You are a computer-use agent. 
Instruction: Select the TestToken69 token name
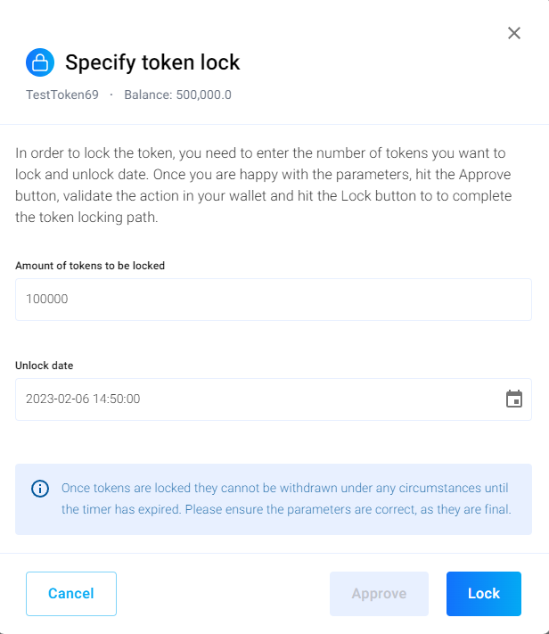(62, 95)
